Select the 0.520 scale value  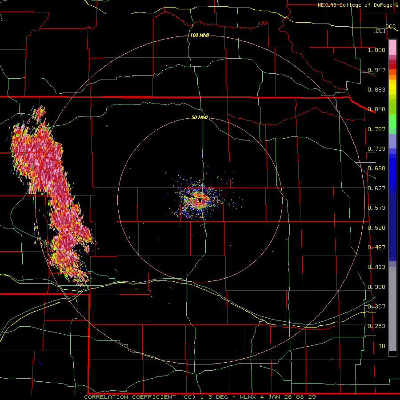coord(376,228)
